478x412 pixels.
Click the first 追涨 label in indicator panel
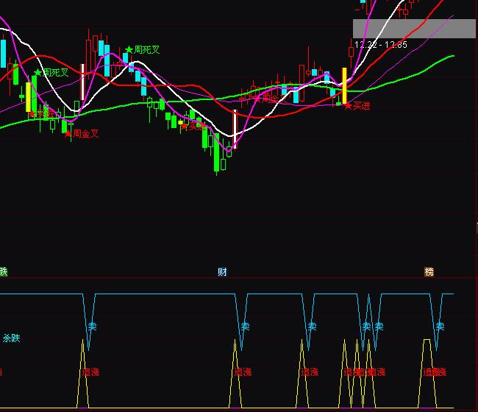90,372
